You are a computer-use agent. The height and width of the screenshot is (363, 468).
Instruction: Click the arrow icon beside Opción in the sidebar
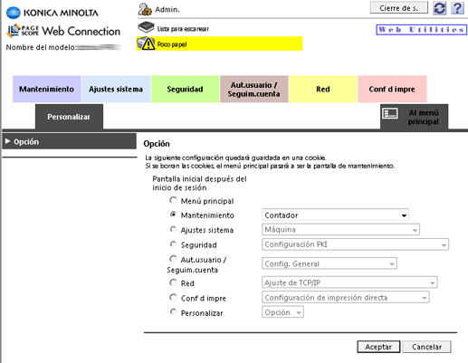(x=8, y=141)
